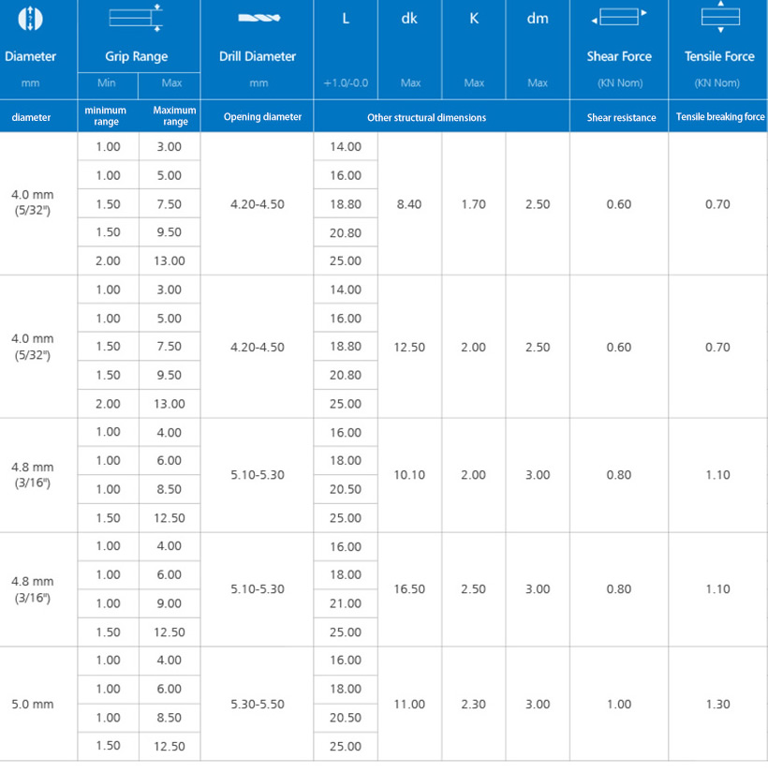This screenshot has height=773, width=768.
Task: Click the 5.30-5.50 drill diameter cell
Action: coord(258,704)
